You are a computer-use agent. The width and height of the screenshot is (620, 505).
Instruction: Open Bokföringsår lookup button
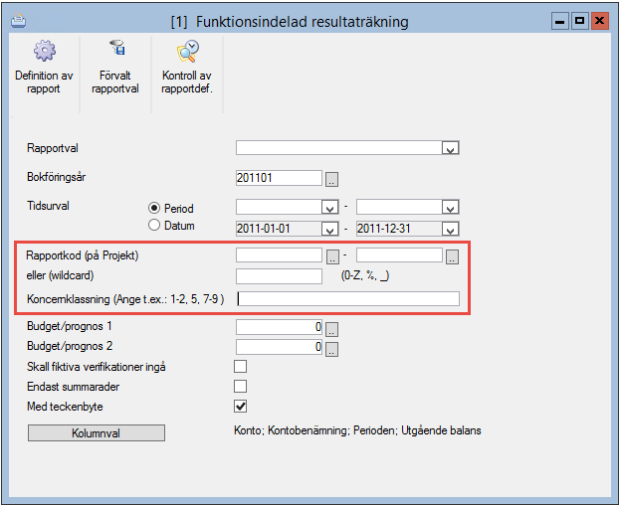(331, 179)
